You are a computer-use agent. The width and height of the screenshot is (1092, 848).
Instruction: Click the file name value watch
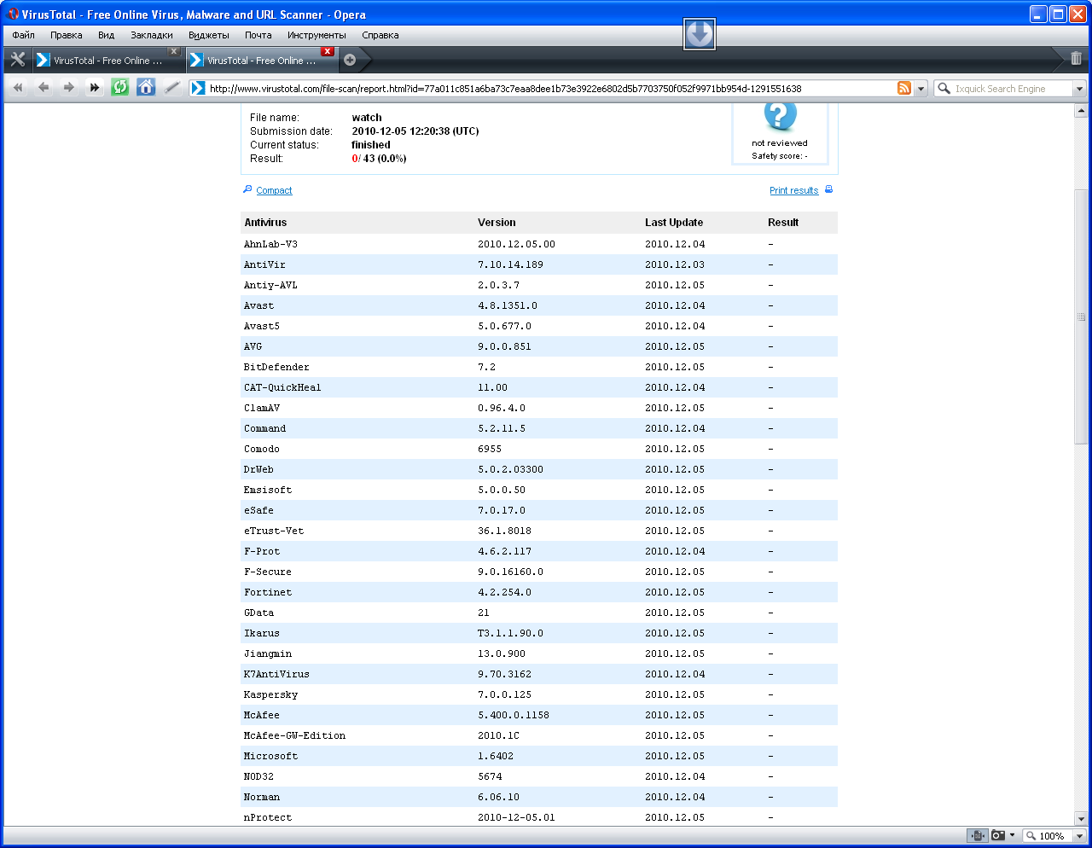pyautogui.click(x=367, y=118)
